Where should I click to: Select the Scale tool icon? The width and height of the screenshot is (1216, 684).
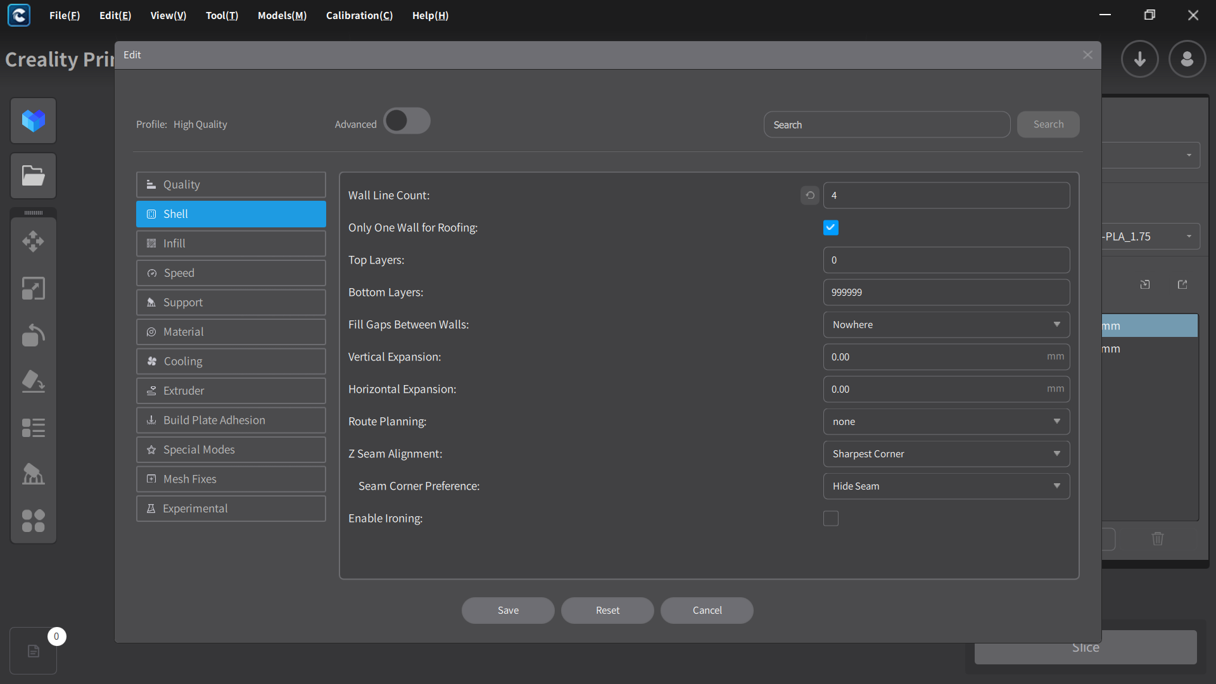point(34,288)
